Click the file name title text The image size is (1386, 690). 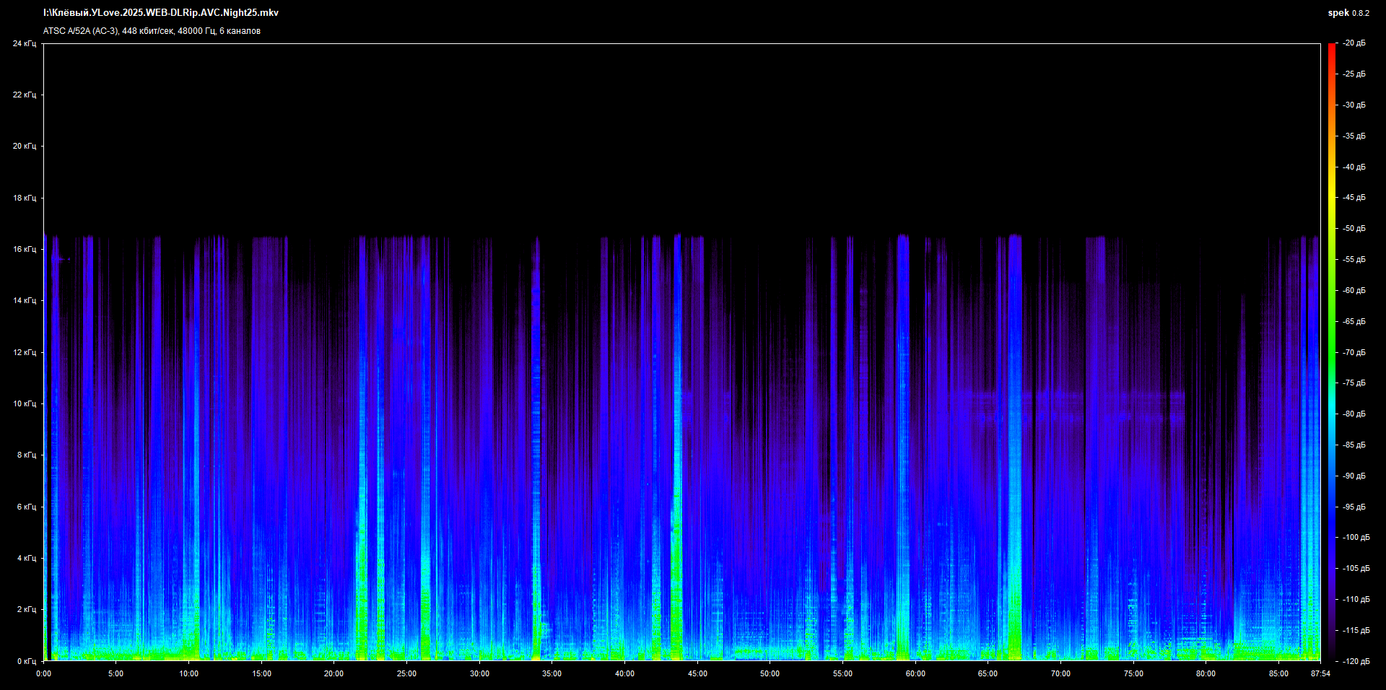click(161, 13)
